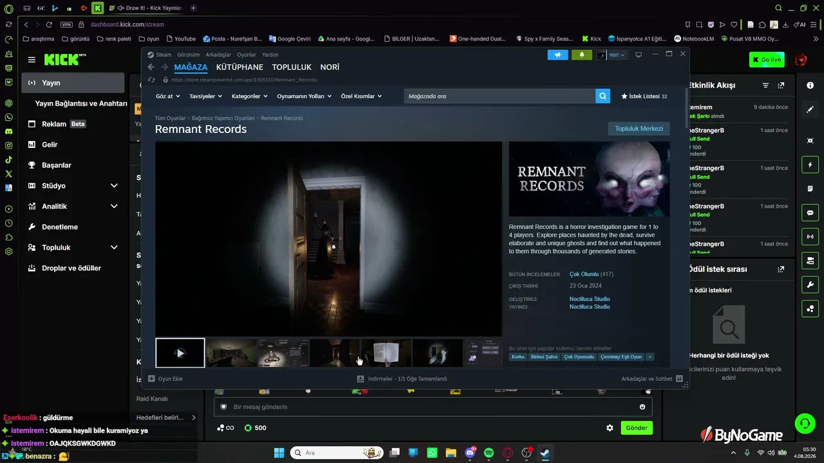The image size is (824, 463).
Task: Expand the Kategoriler dropdown
Action: [x=249, y=96]
